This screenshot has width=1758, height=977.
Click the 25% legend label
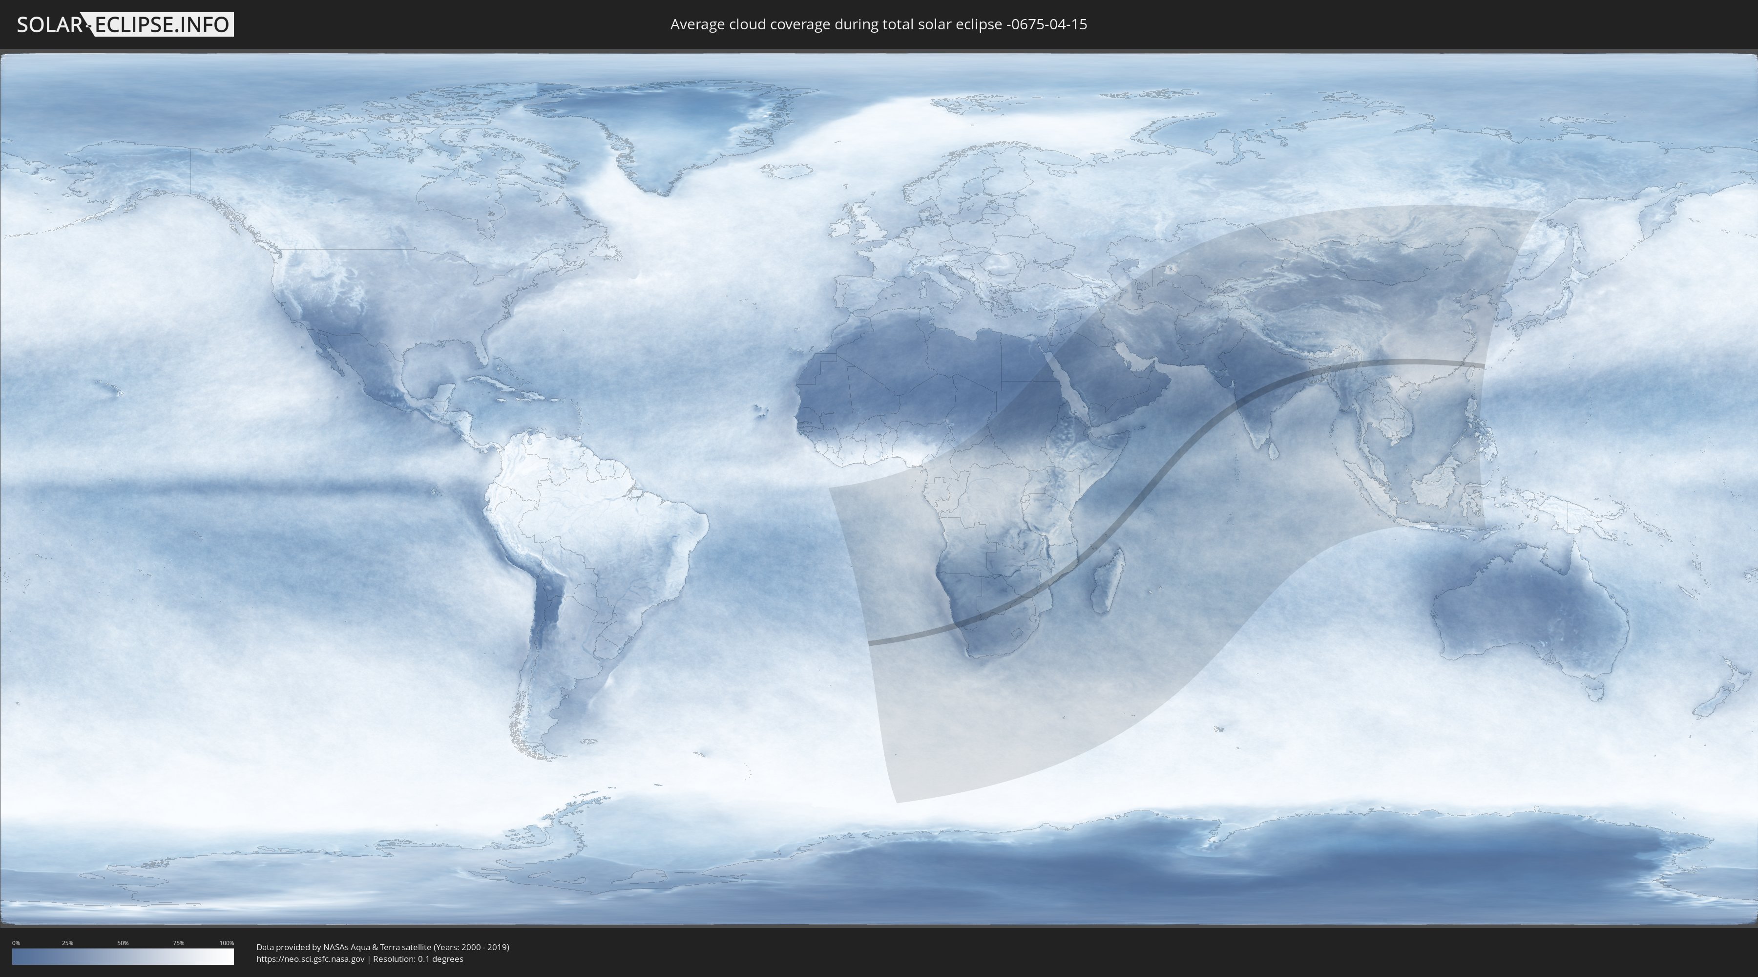(x=67, y=943)
